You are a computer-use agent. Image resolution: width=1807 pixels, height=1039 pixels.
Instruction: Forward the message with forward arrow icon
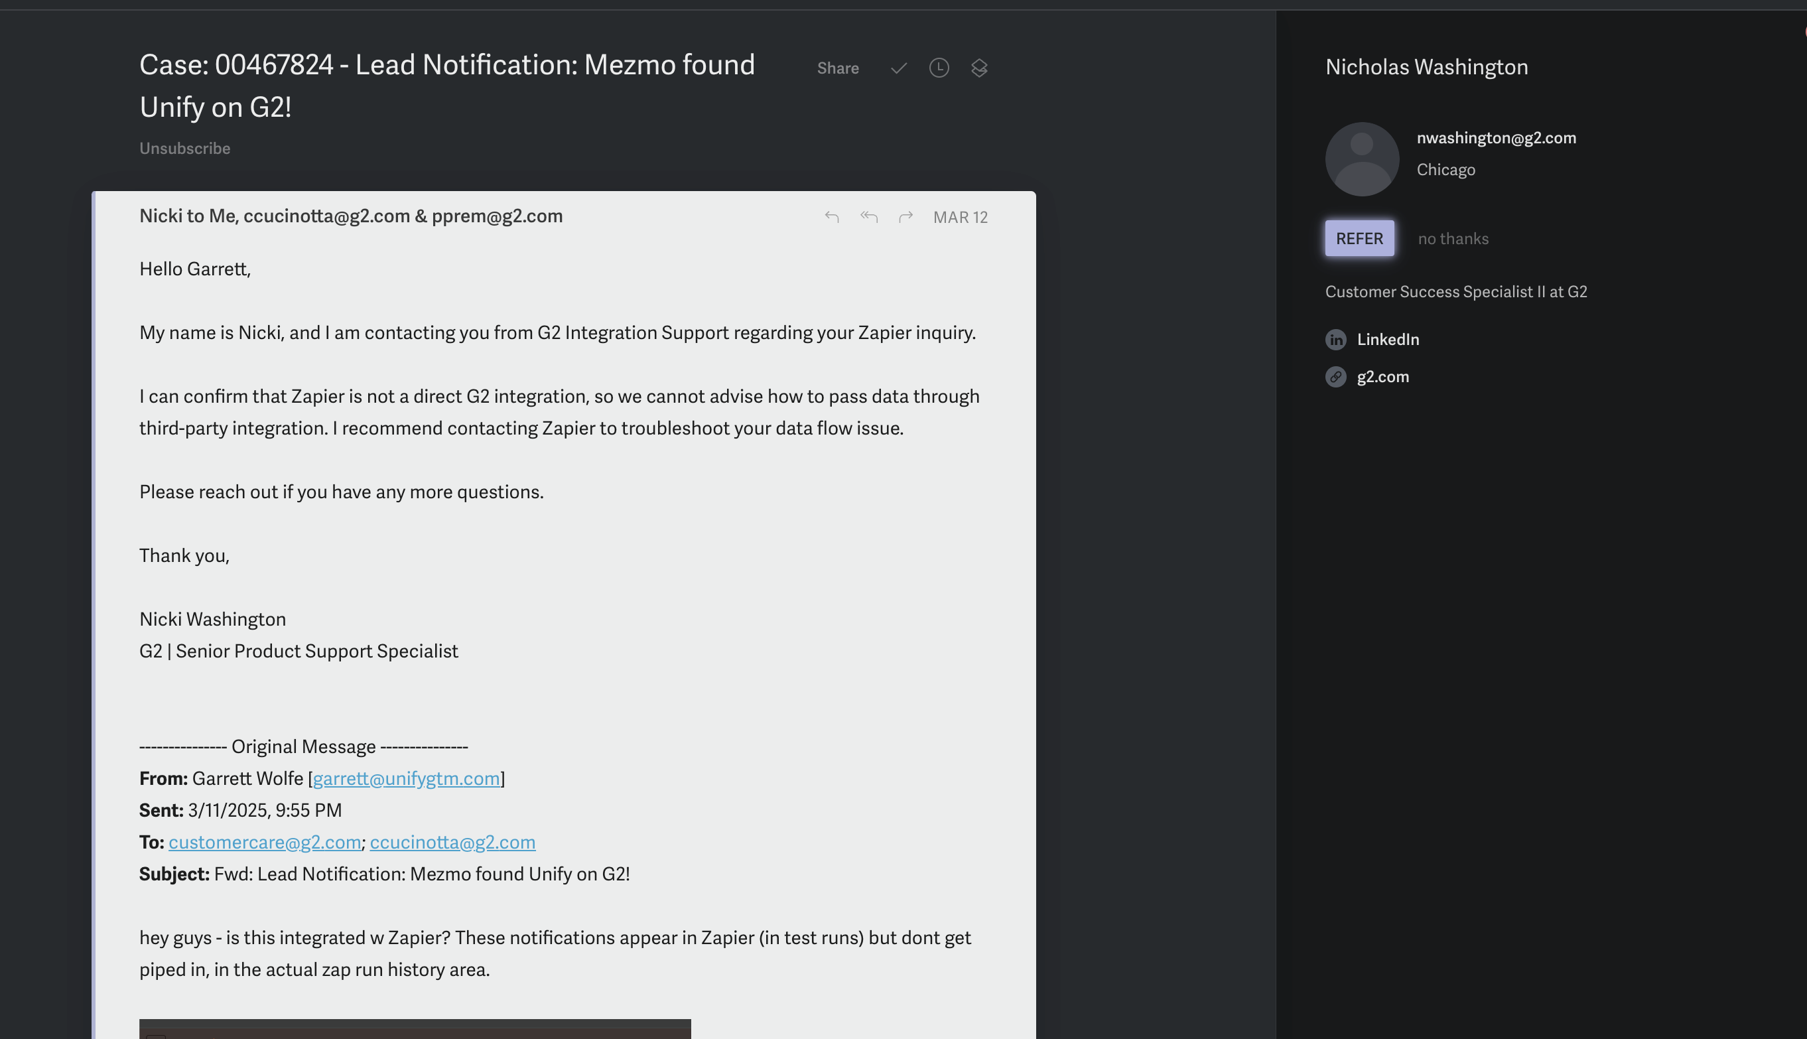point(905,217)
